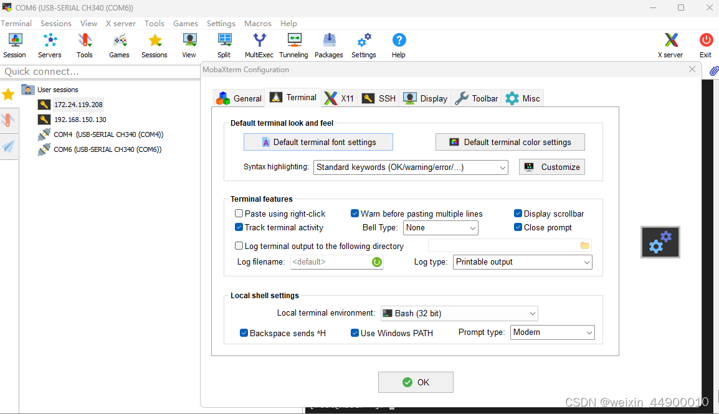Click the User sessions folder icon
Viewport: 719px width, 414px height.
(x=28, y=89)
